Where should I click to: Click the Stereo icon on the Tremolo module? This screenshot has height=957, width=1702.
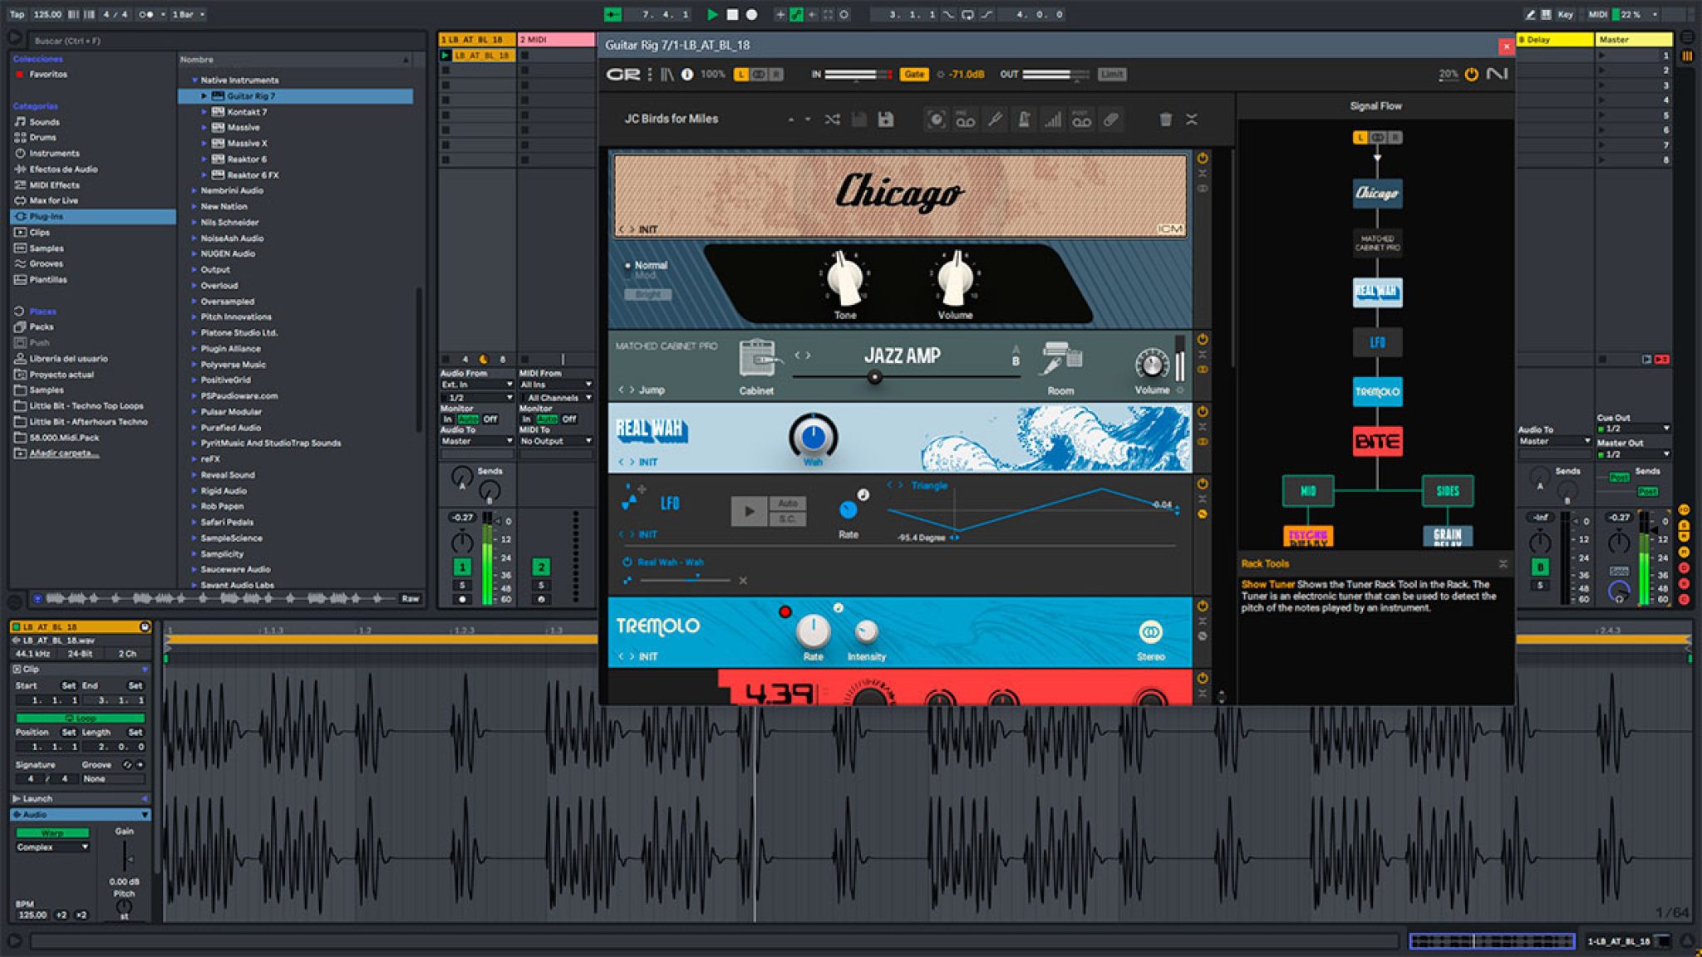(x=1150, y=632)
